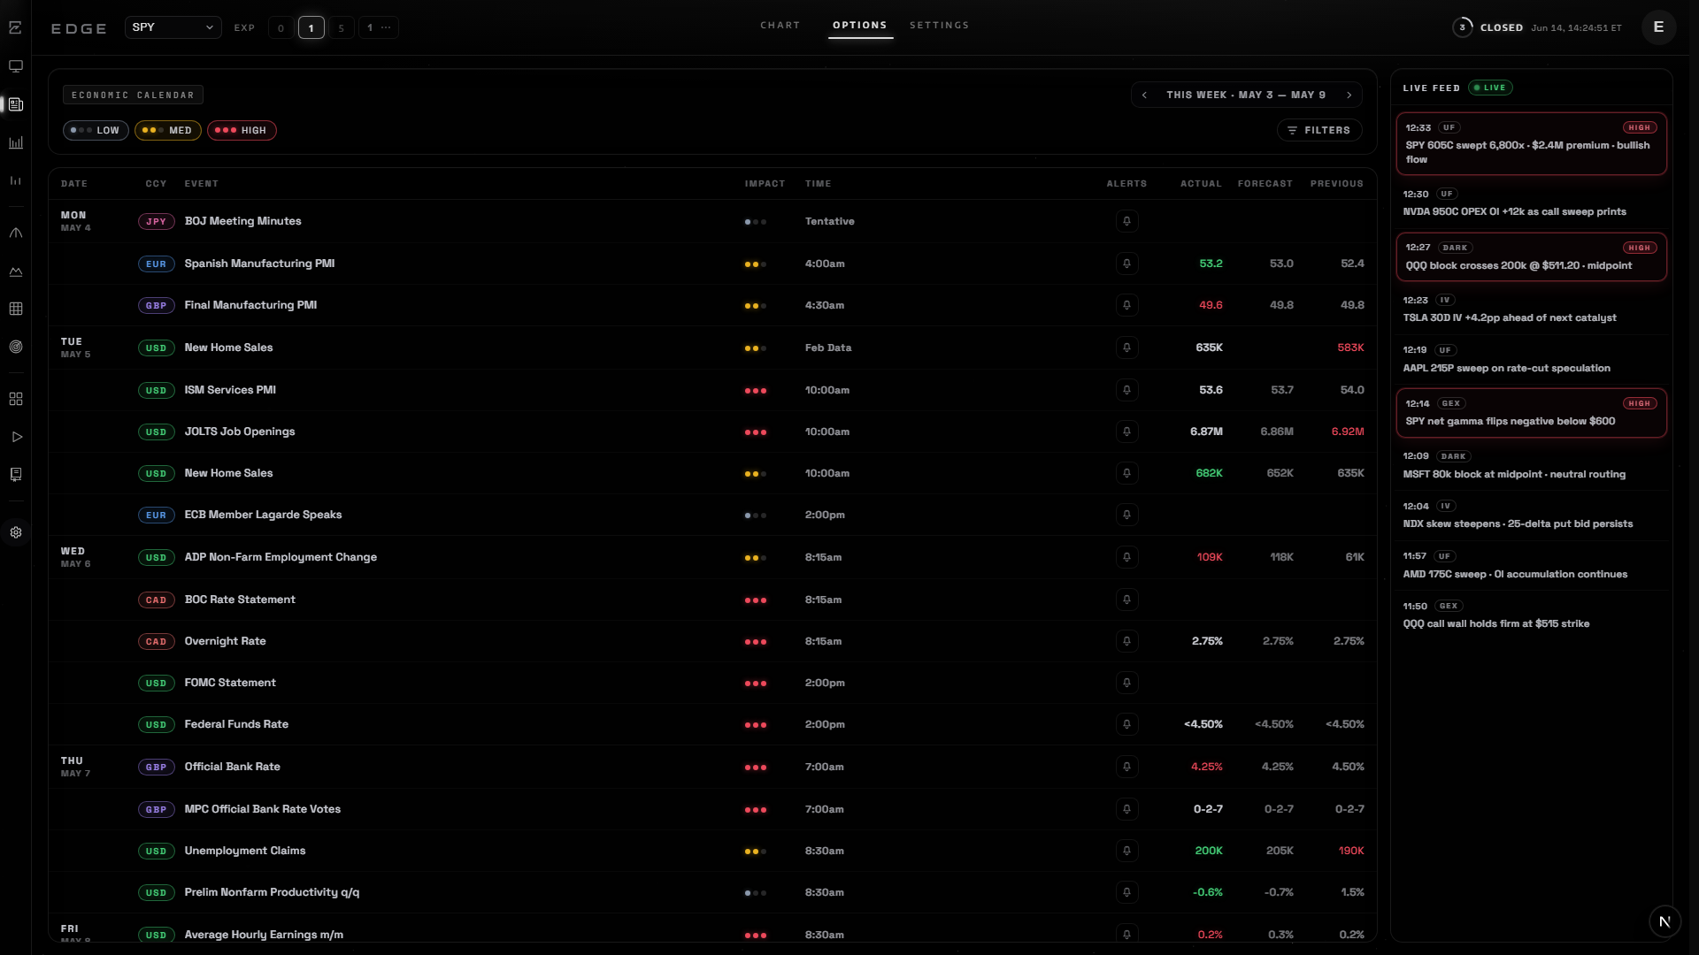This screenshot has height=955, width=1699.
Task: Open the user avatar E menu
Action: [x=1658, y=27]
